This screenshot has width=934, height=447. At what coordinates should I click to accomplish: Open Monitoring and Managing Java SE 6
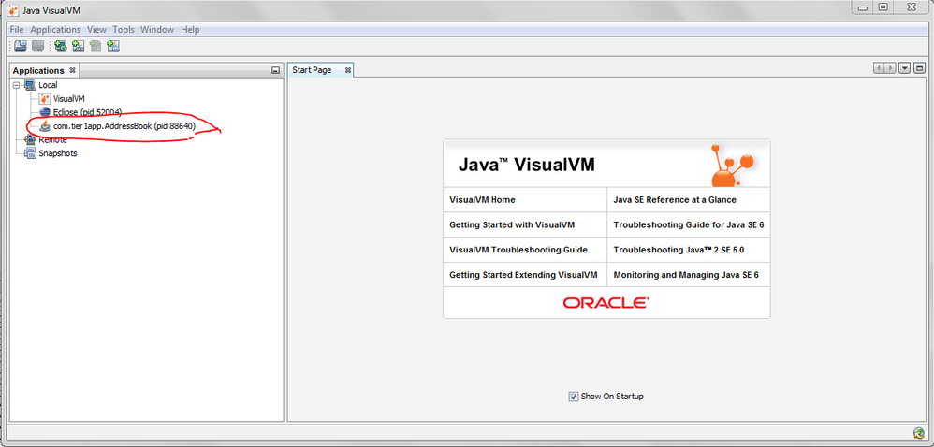(686, 275)
